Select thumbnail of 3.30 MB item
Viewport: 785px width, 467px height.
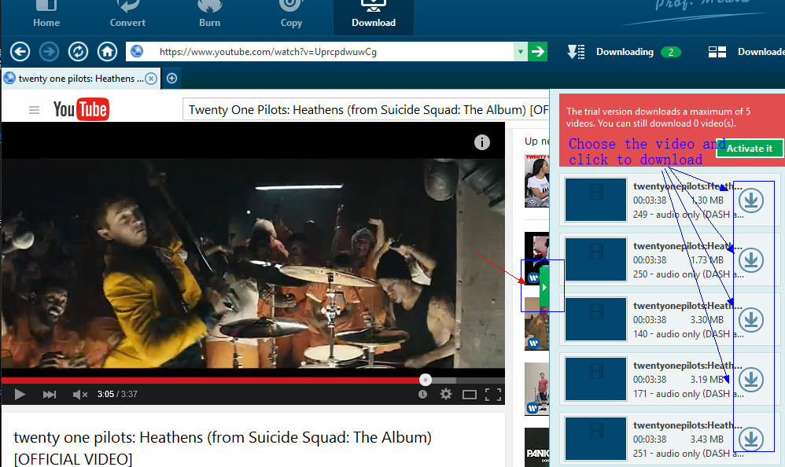[x=595, y=319]
